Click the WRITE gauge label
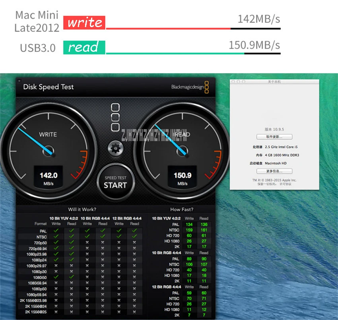338x320 pixels. pos(48,134)
